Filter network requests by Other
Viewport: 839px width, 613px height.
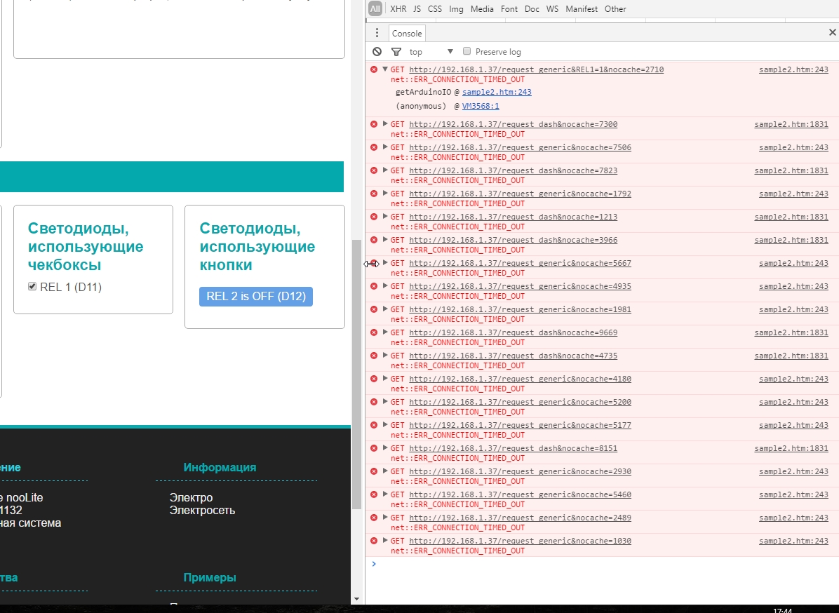[615, 9]
